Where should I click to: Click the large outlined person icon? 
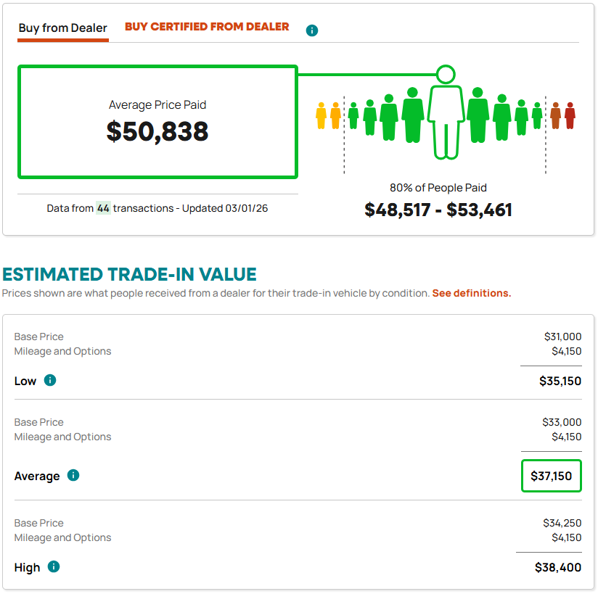(445, 121)
